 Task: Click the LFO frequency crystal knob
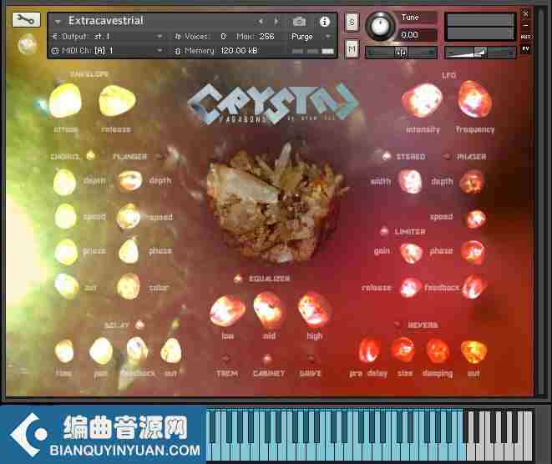tap(474, 99)
